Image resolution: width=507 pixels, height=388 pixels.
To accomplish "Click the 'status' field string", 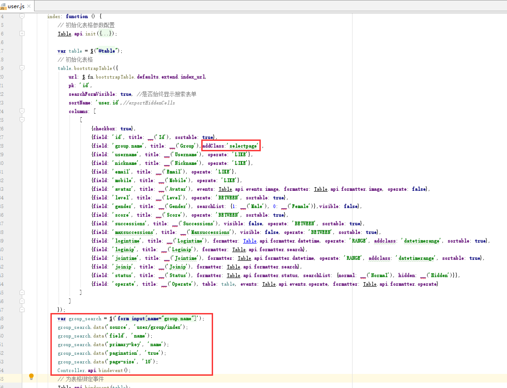I will point(123,275).
